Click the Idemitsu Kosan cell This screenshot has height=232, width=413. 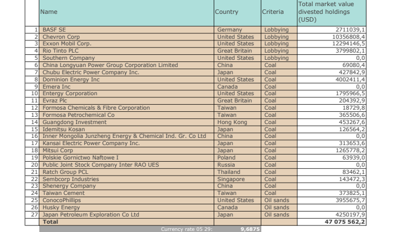click(x=126, y=130)
